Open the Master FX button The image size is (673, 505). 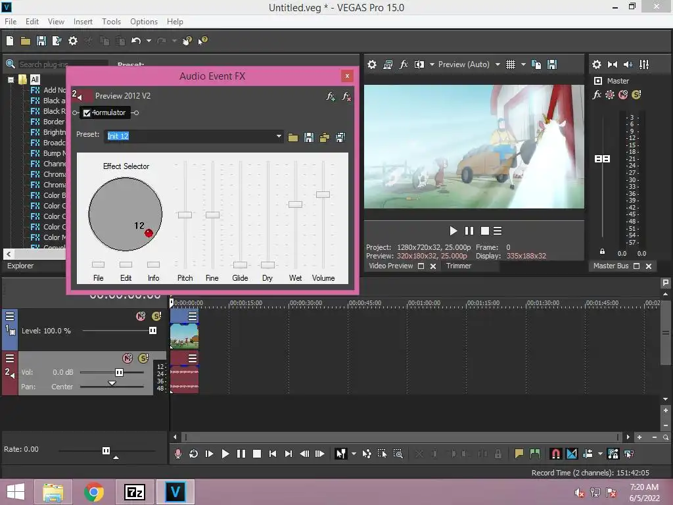pyautogui.click(x=597, y=95)
